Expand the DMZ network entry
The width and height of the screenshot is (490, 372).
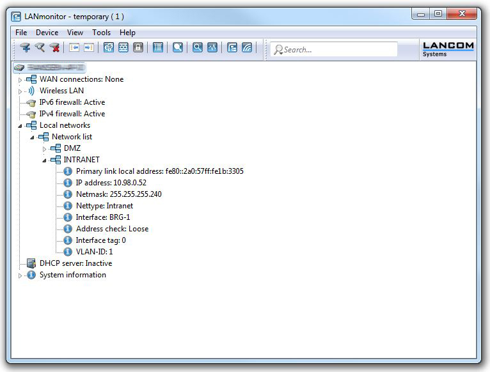point(44,149)
